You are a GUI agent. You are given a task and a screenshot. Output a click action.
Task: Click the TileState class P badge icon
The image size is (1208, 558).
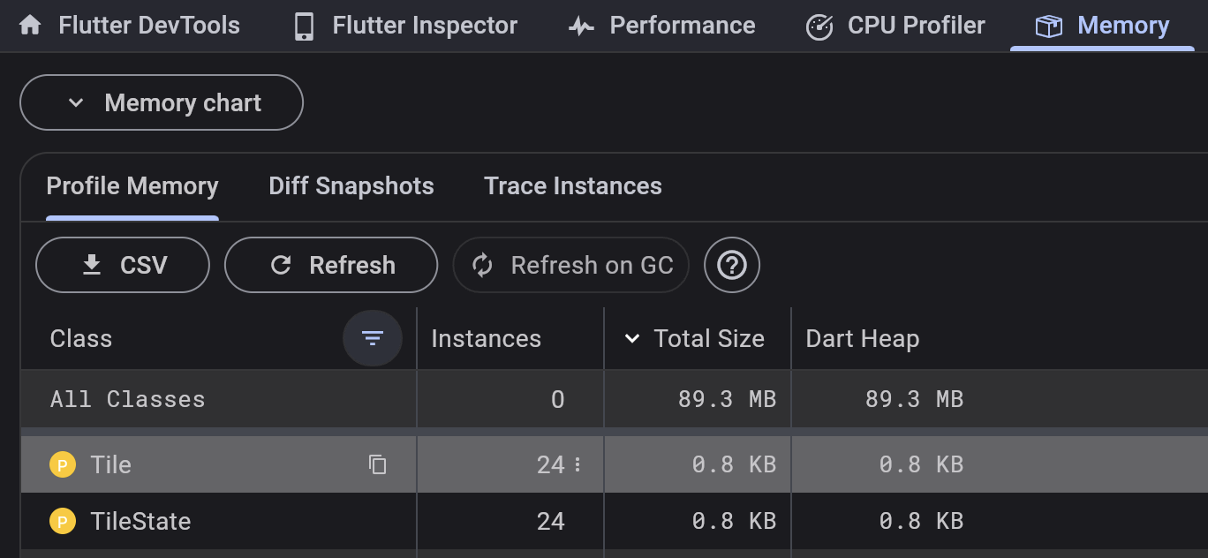(x=63, y=521)
